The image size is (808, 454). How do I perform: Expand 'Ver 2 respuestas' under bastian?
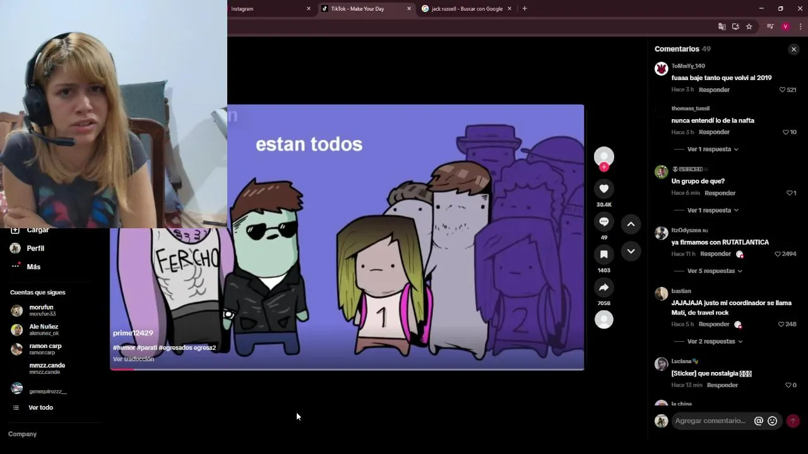[715, 341]
